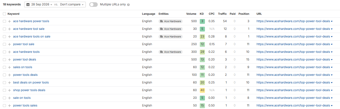Tick checkbox for 'ace hardware tool sale'
Image resolution: width=340 pixels, height=109 pixels.
tap(5, 29)
